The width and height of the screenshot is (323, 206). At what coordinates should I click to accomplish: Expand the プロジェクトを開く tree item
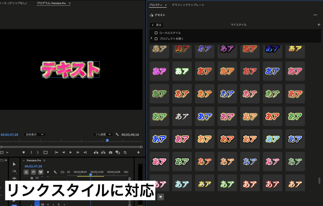click(151, 39)
